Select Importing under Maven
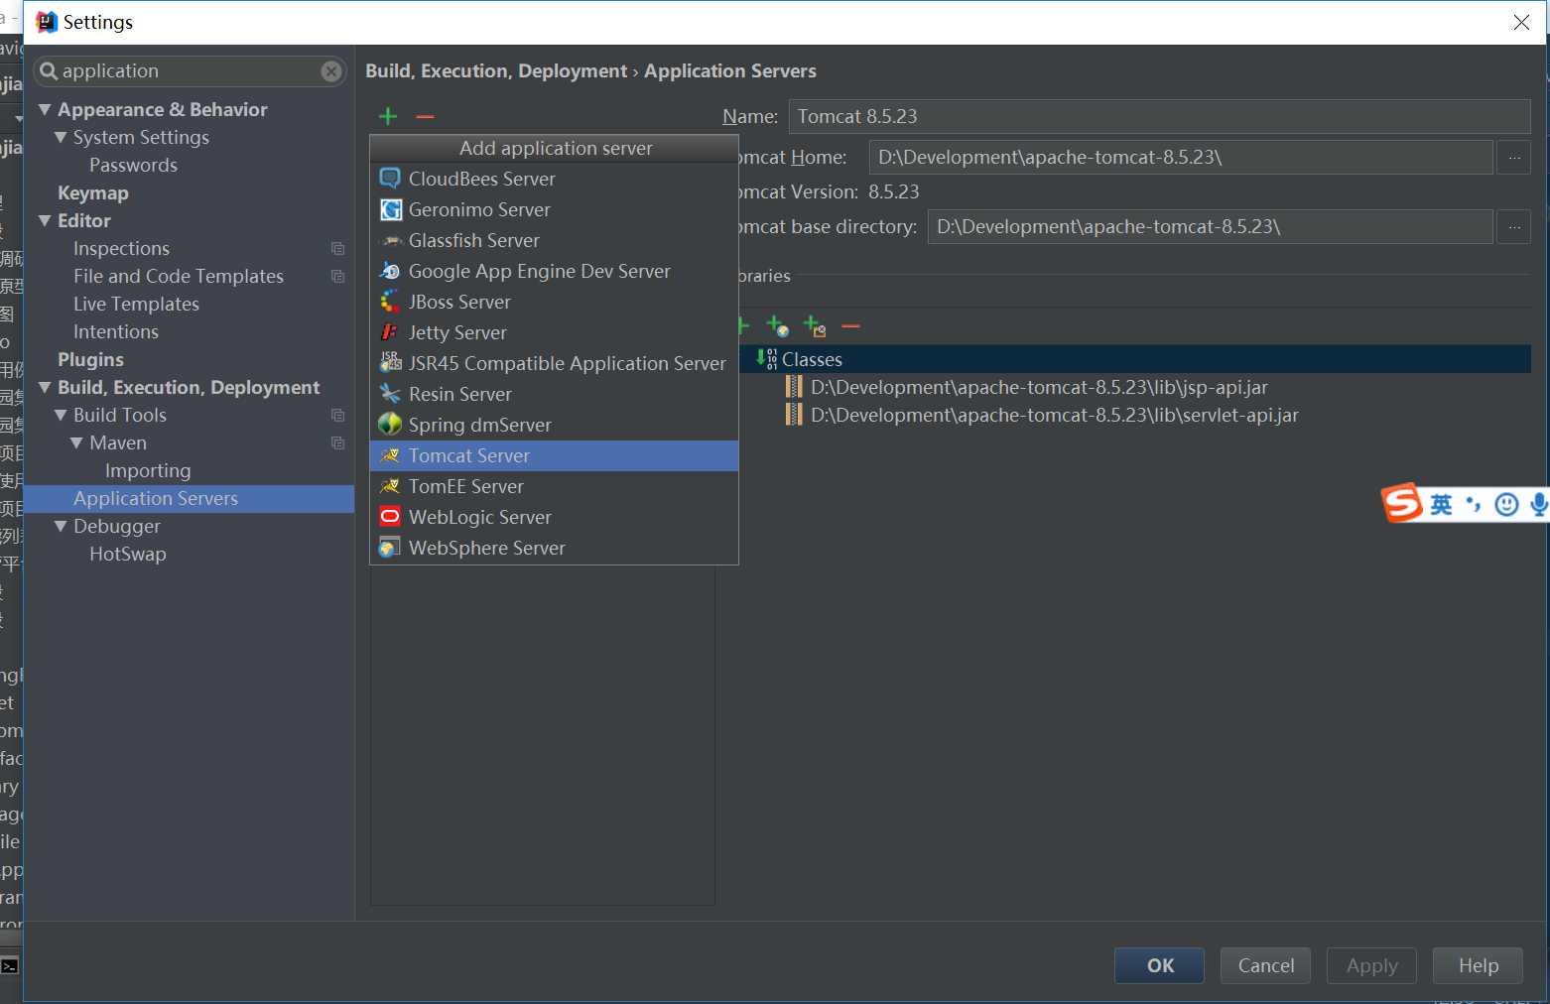This screenshot has height=1004, width=1550. (148, 470)
